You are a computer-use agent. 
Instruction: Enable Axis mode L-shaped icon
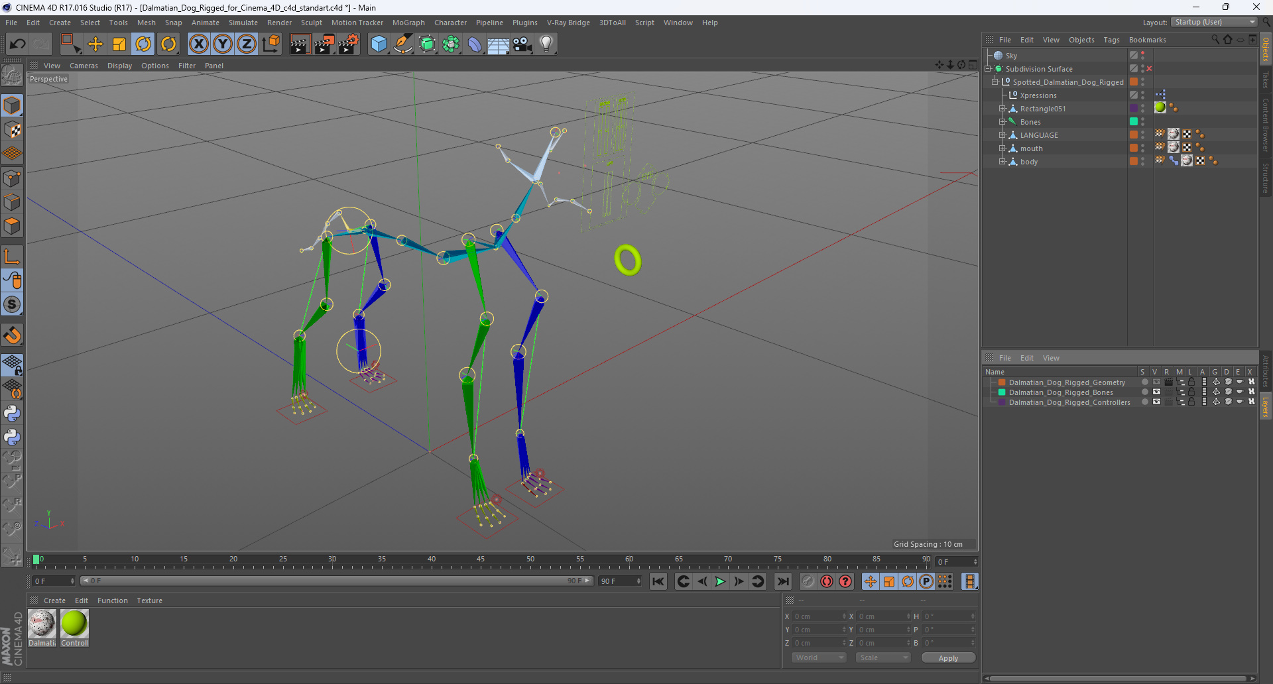click(x=12, y=256)
